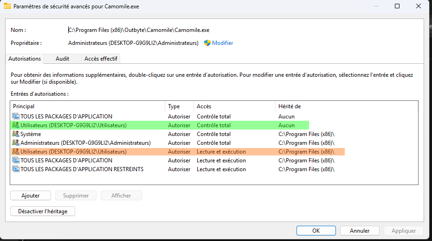Click the folder icon in the title bar
The height and width of the screenshot is (241, 432).
pyautogui.click(x=7, y=6)
